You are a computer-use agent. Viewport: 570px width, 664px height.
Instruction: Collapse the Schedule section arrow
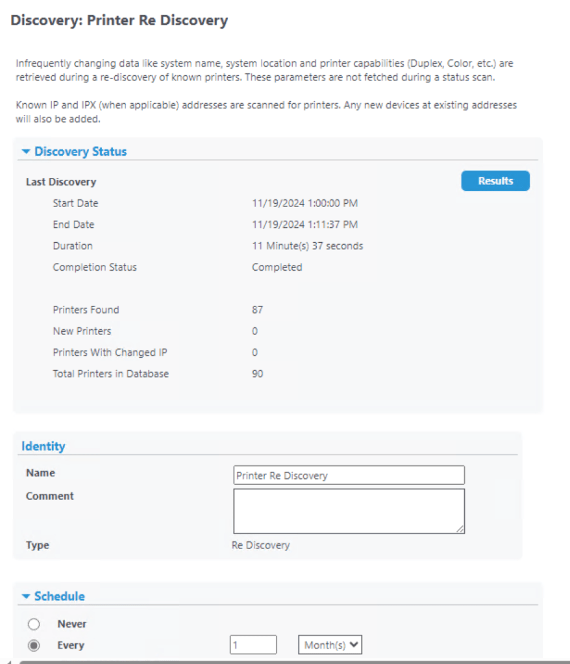coord(26,596)
